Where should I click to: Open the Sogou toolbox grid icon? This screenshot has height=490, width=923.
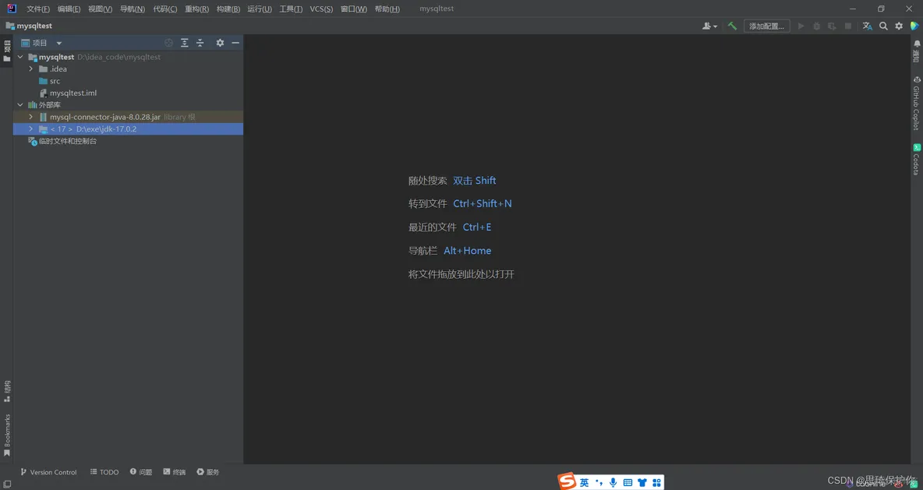coord(656,482)
